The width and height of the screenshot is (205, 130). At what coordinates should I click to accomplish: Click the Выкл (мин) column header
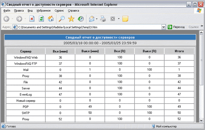(x=90, y=51)
